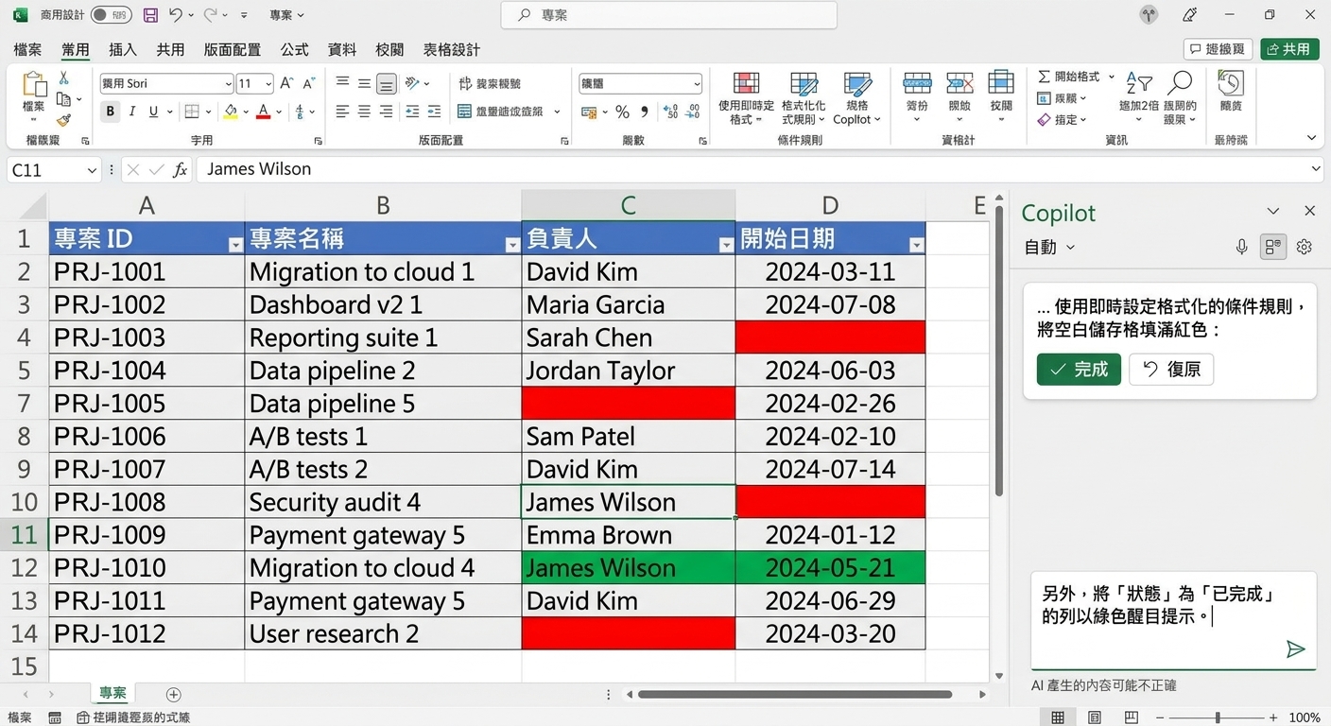This screenshot has width=1331, height=726.
Task: Click the Delete cells icon
Action: point(959,83)
